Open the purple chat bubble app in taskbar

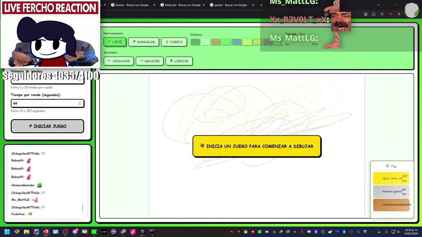click(x=113, y=232)
